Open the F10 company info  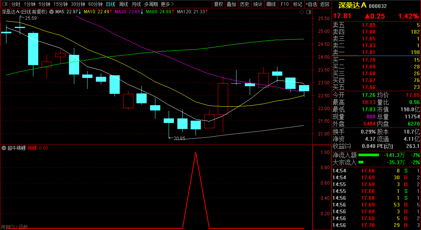[285, 4]
